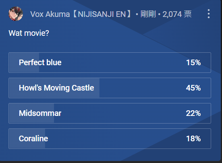Click the 45% result percentage
222x163 pixels.
coord(193,88)
